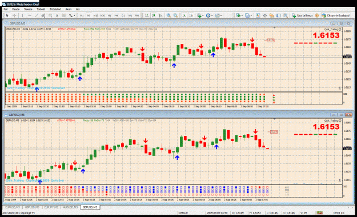Open the Sisesta menu
The height and width of the screenshot is (217, 357).
(28, 9)
